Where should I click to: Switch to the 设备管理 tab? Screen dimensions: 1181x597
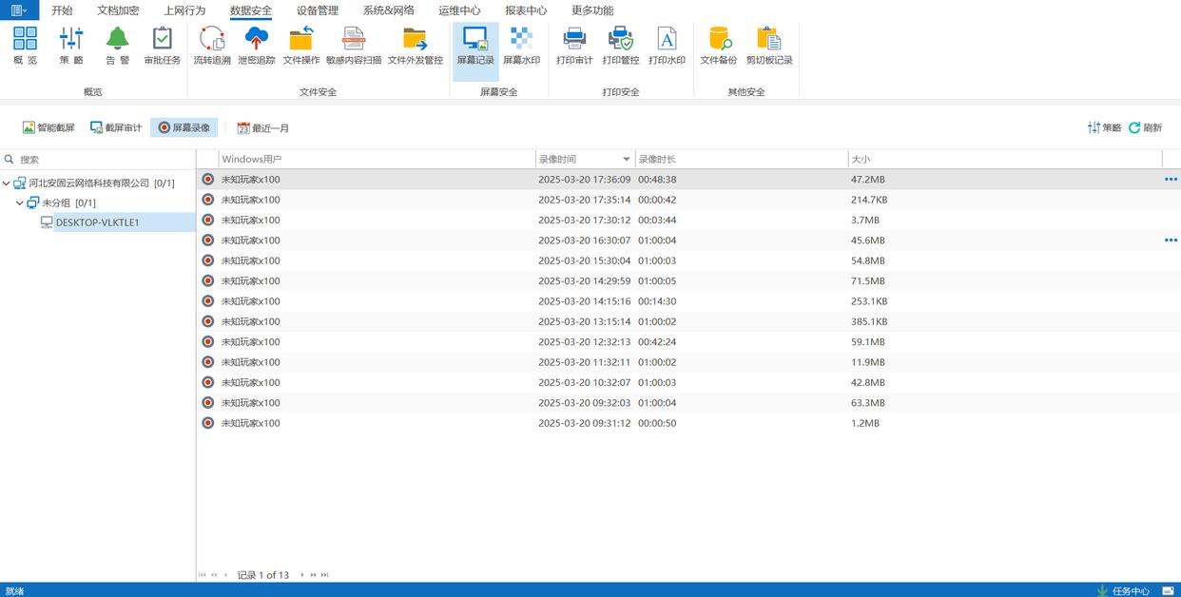click(317, 10)
